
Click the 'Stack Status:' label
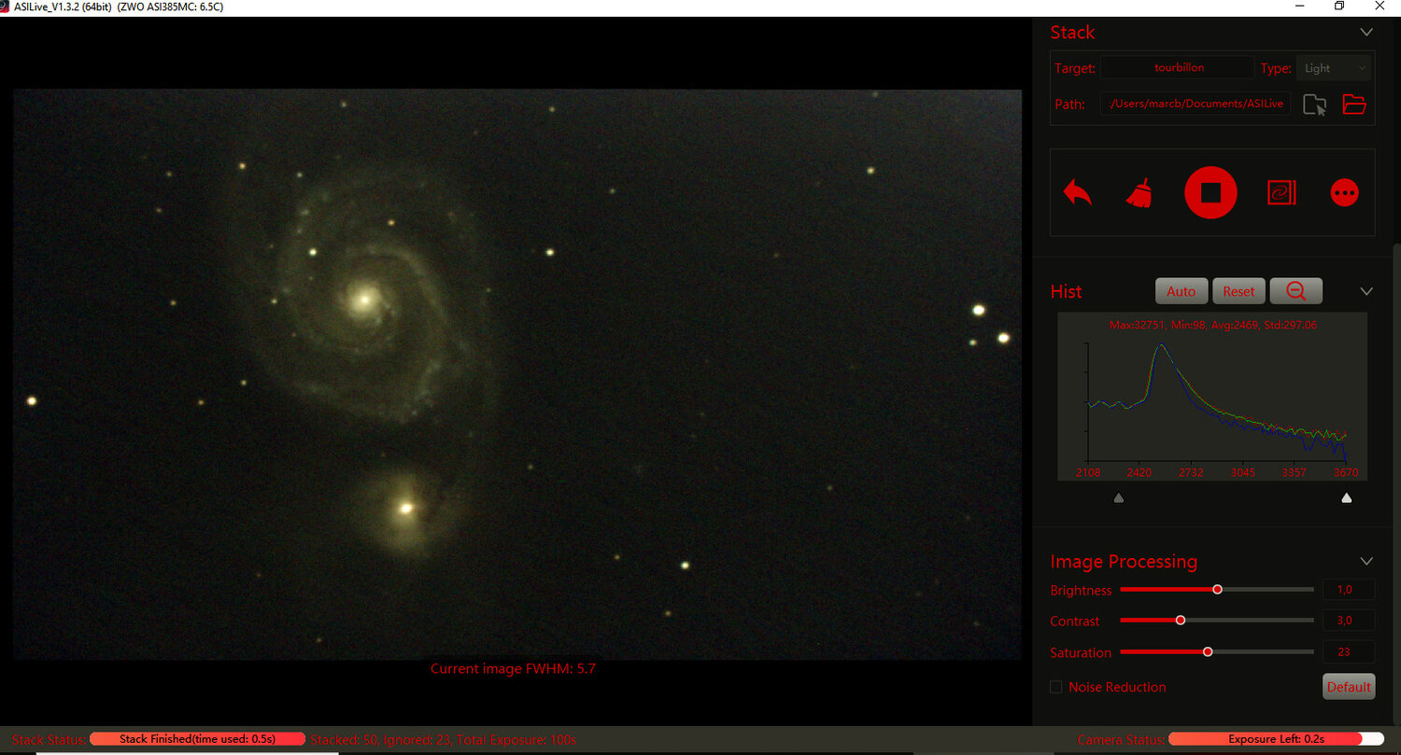click(x=49, y=740)
